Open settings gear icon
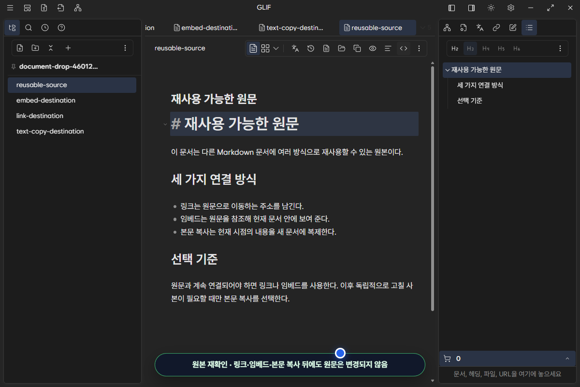Image resolution: width=580 pixels, height=387 pixels. pyautogui.click(x=511, y=8)
